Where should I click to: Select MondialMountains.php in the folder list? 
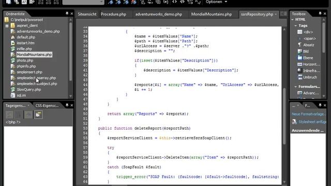34,55
